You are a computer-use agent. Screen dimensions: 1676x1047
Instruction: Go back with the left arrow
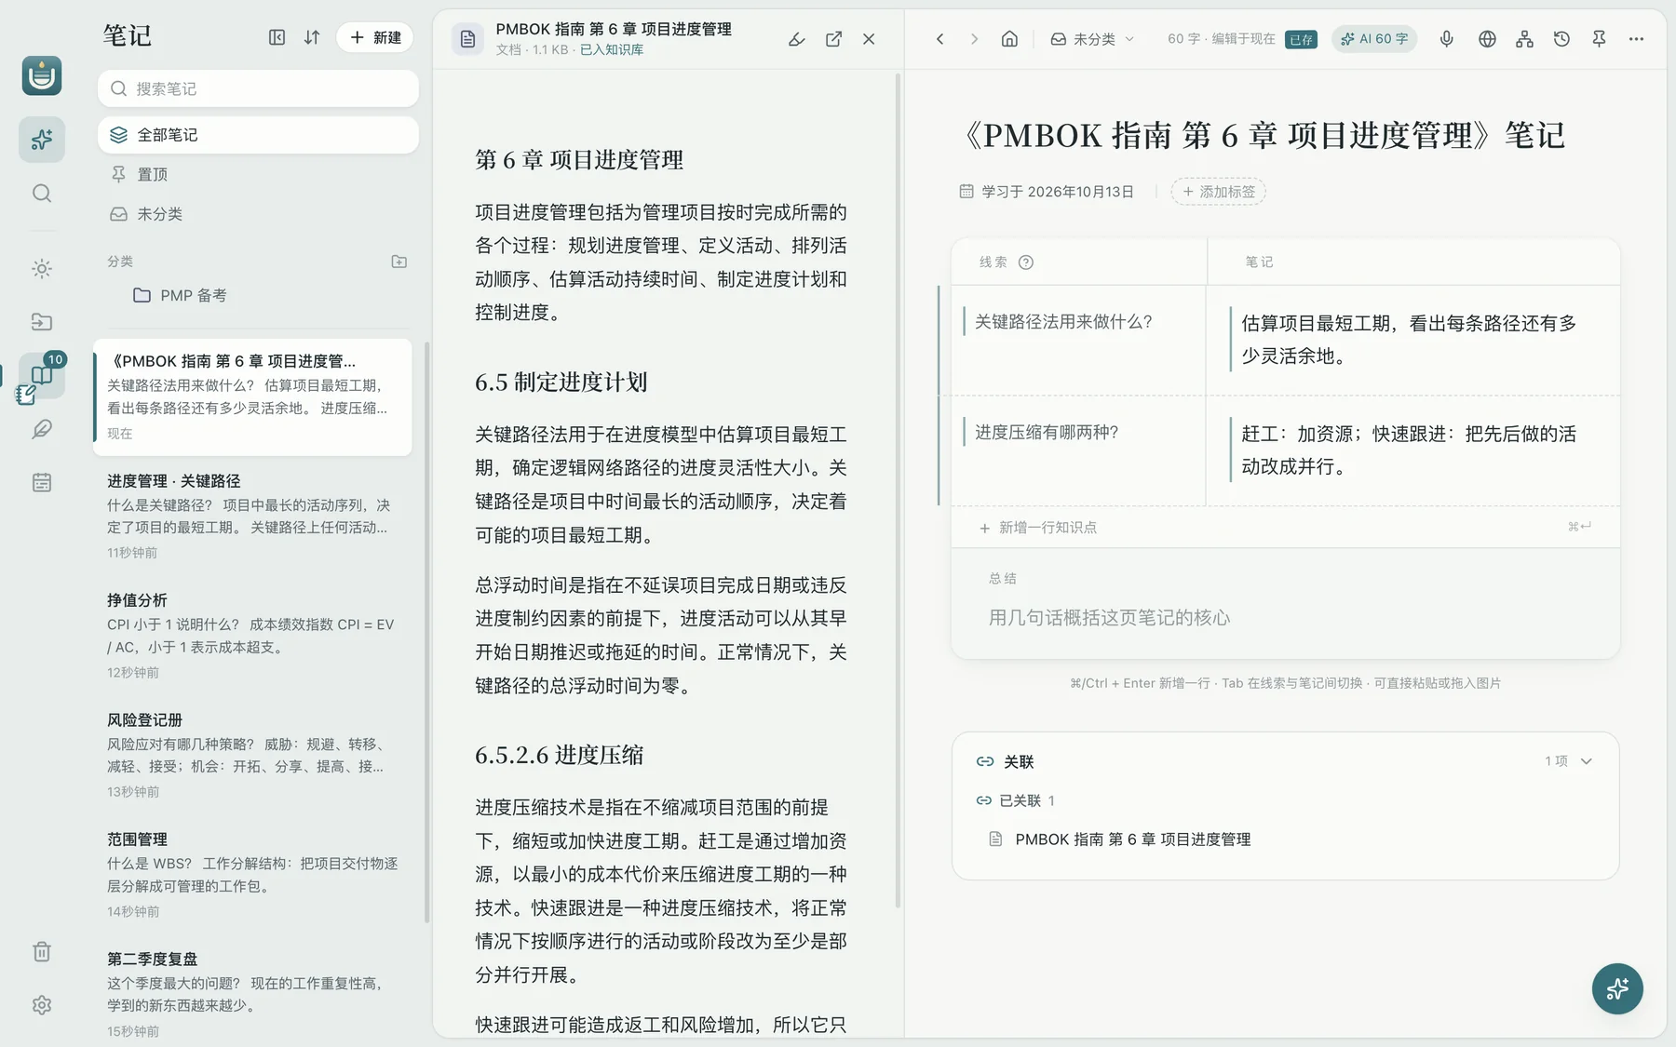[x=940, y=39]
